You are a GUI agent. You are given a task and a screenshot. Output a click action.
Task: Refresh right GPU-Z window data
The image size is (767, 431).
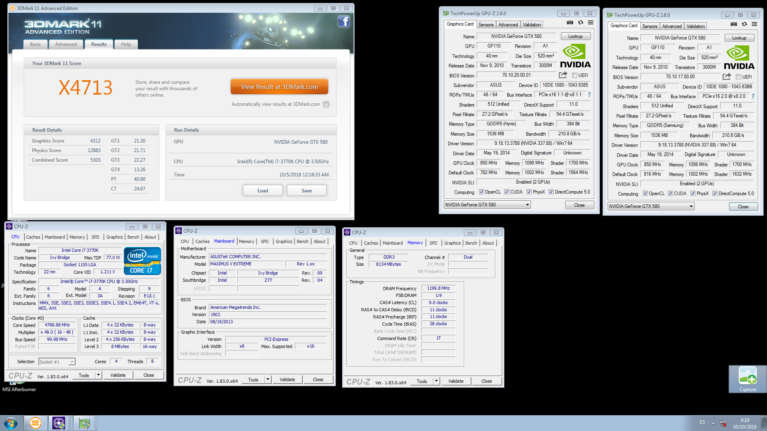(744, 24)
